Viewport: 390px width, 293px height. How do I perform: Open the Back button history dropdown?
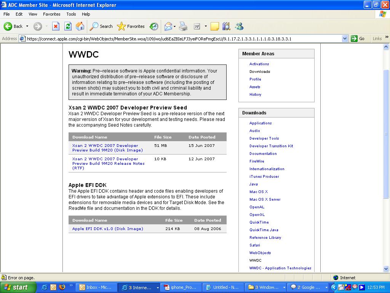[x=27, y=26]
